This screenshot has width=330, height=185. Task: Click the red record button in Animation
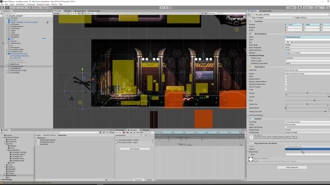(124, 133)
